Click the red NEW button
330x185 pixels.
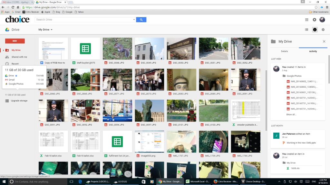(15, 41)
